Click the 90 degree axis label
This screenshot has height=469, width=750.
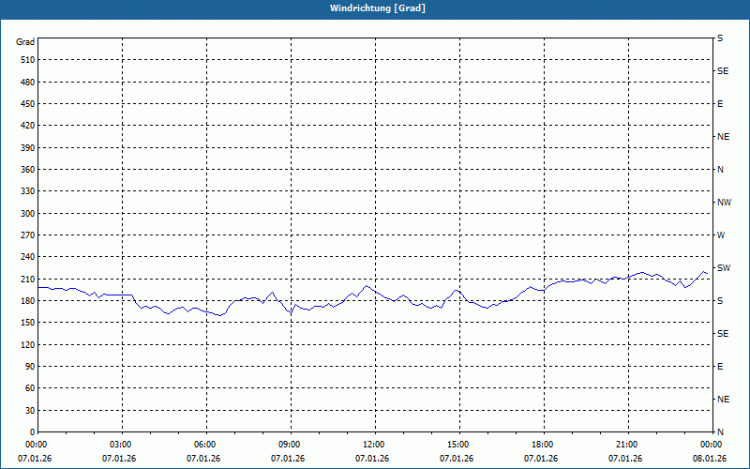point(30,367)
